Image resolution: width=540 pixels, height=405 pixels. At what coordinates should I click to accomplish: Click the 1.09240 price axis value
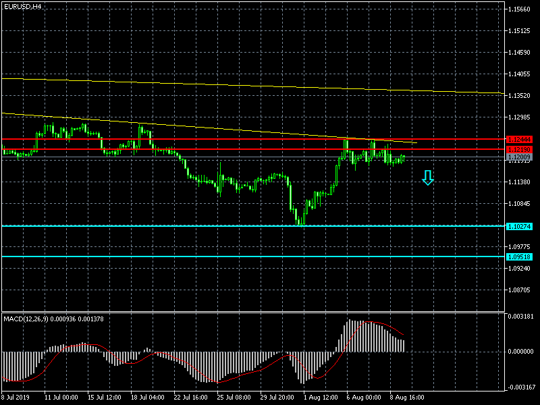coord(519,269)
